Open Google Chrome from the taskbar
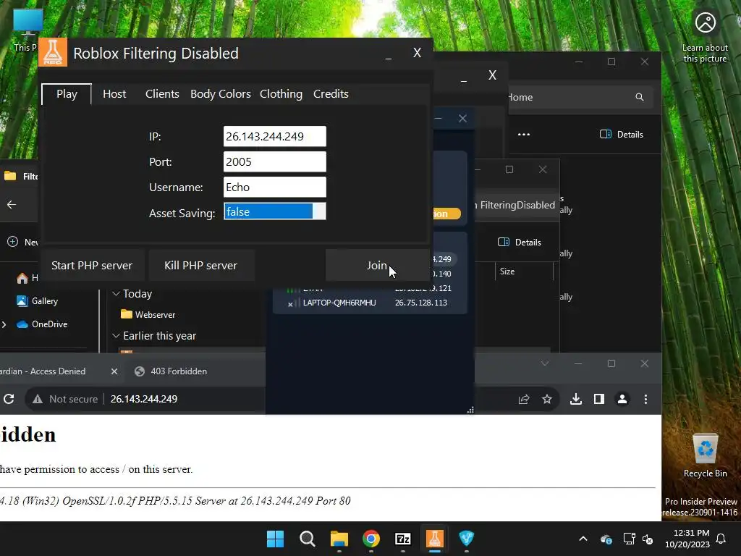The image size is (741, 556). 371,539
